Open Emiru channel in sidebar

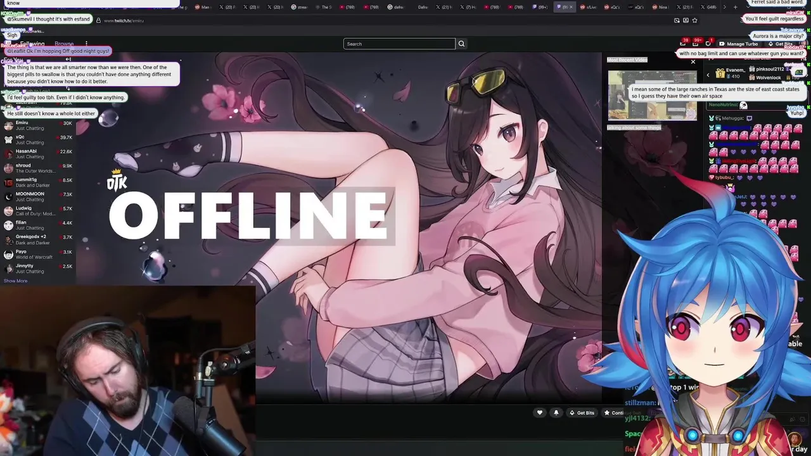pos(38,125)
